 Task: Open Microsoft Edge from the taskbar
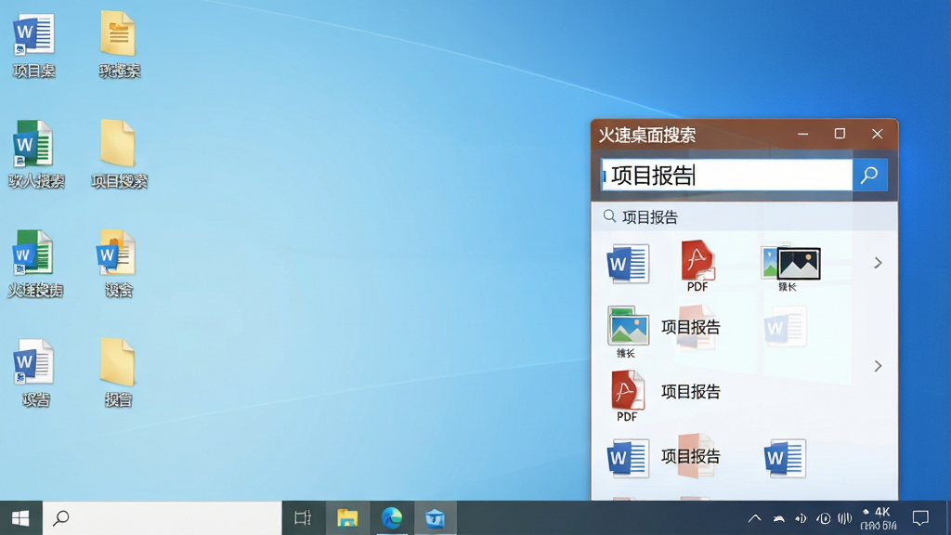392,518
